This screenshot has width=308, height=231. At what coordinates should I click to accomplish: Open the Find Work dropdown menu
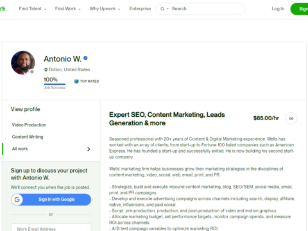(x=68, y=9)
